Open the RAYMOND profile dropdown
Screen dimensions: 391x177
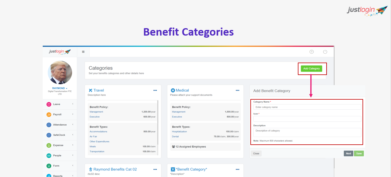tap(59, 88)
